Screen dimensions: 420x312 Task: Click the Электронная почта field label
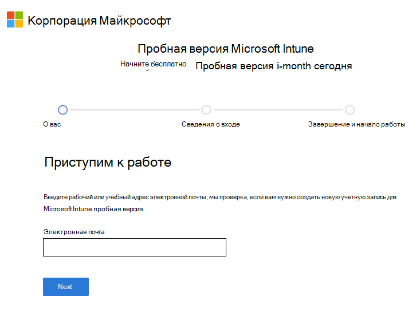click(x=74, y=232)
